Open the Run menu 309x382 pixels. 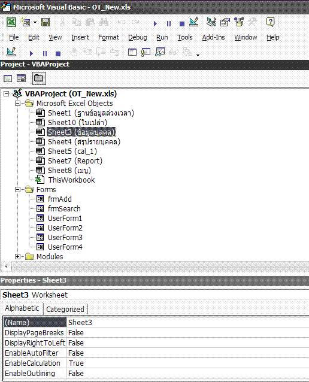(x=162, y=37)
